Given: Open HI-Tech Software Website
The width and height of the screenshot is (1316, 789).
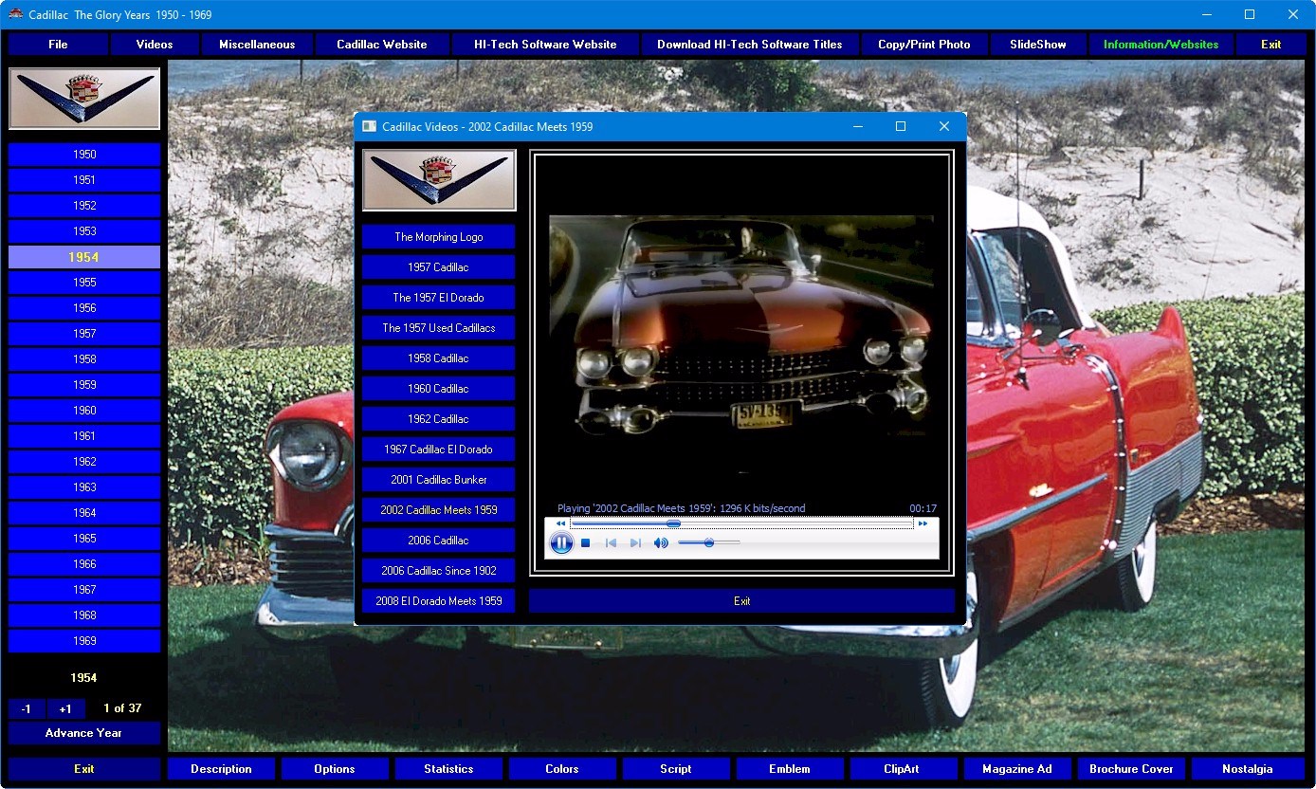Looking at the screenshot, I should (x=546, y=45).
